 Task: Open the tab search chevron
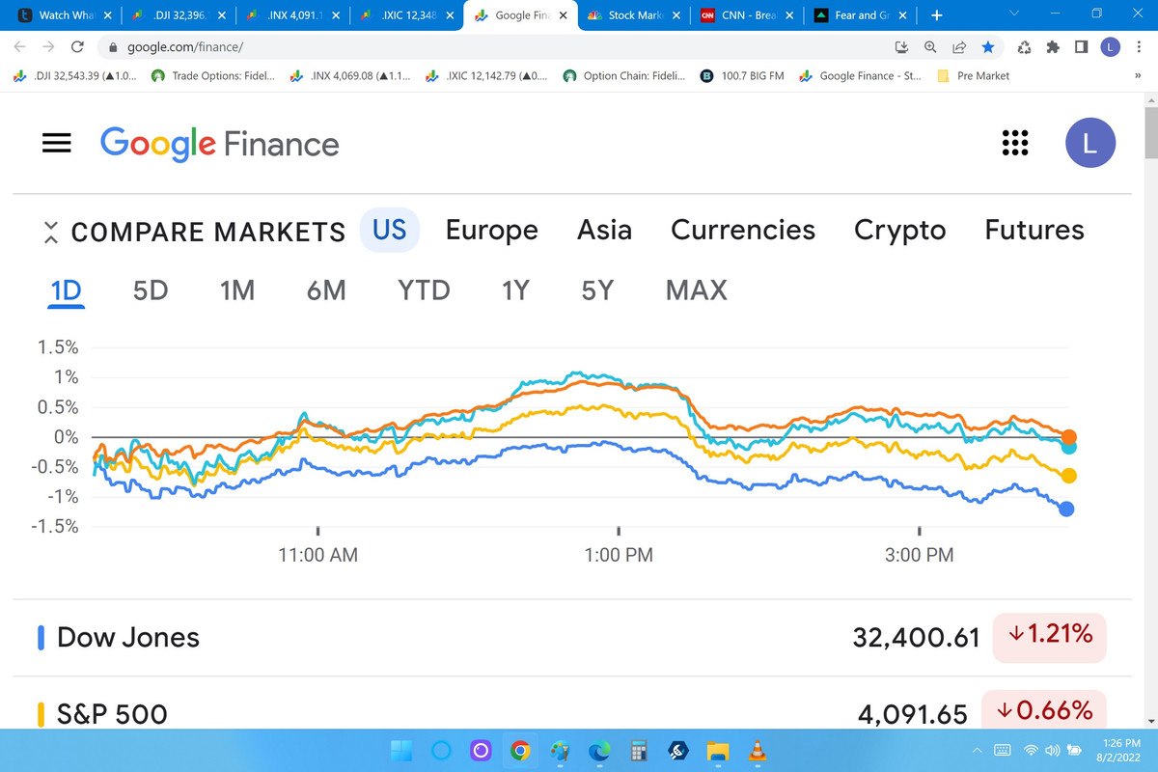[1012, 14]
